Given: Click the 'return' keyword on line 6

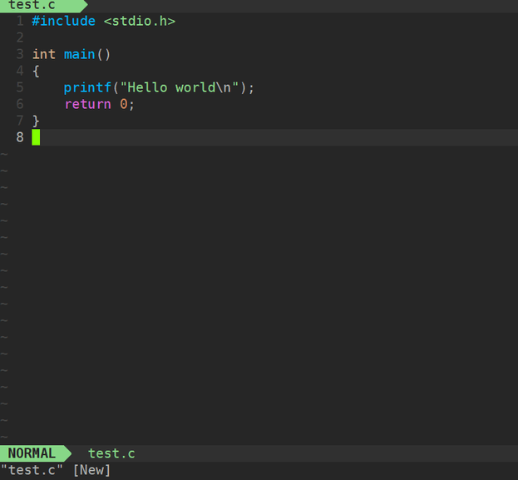Looking at the screenshot, I should click(x=88, y=105).
